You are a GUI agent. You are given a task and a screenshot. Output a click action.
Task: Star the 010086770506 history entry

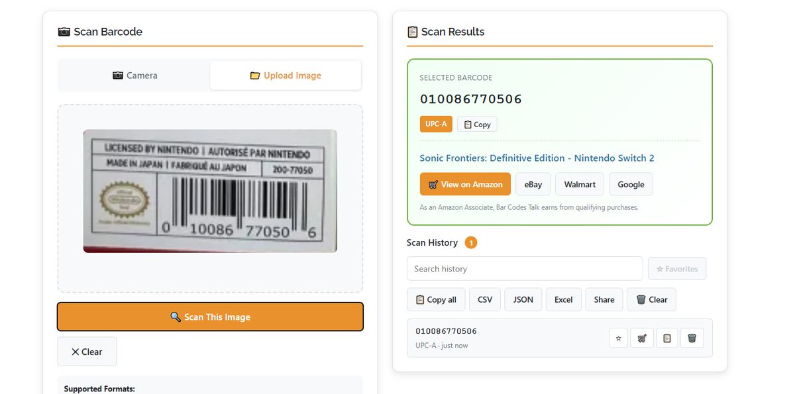coord(618,338)
